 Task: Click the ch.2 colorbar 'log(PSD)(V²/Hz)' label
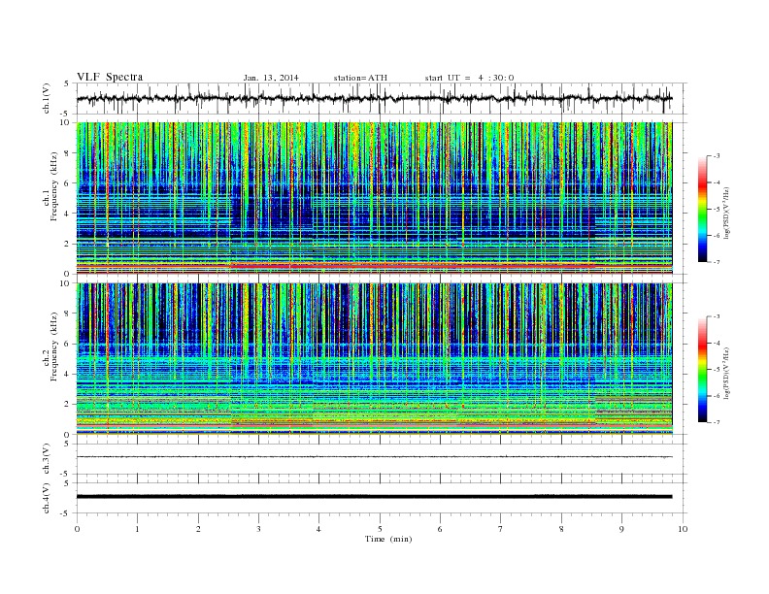(x=728, y=373)
